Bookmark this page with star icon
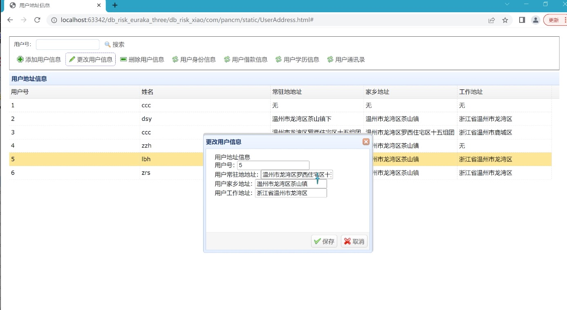567x310 pixels. click(x=505, y=20)
